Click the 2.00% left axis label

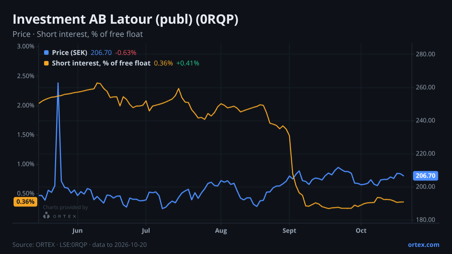[x=26, y=105]
